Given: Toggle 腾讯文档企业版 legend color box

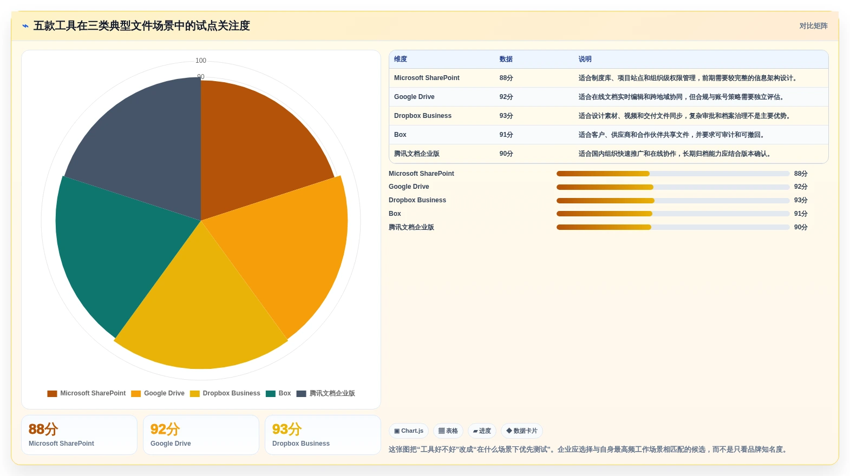Looking at the screenshot, I should (302, 394).
